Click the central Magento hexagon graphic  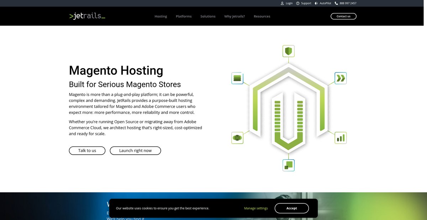click(289, 108)
